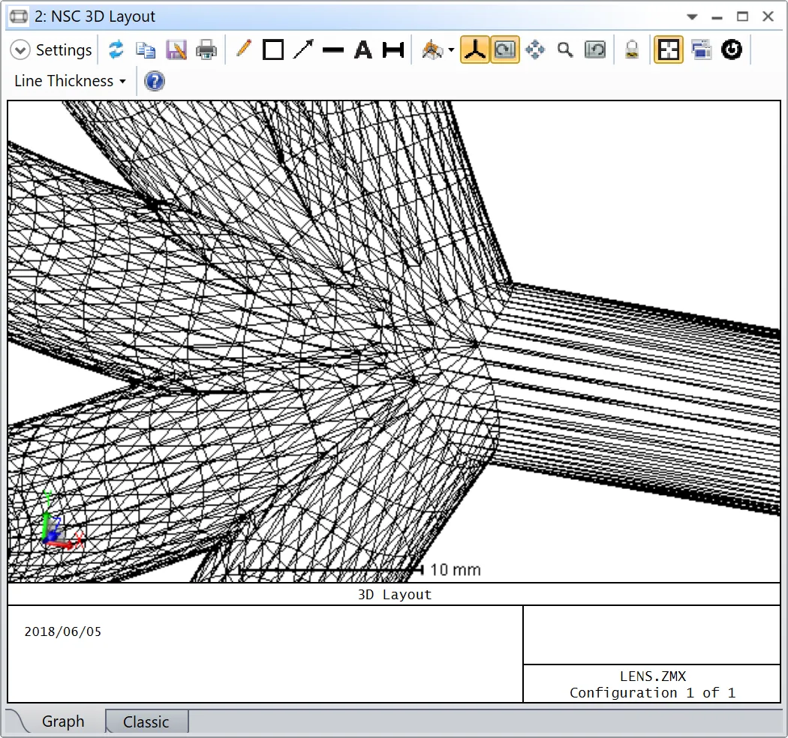Choose the rectangle annotation tool
788x738 pixels.
273,49
